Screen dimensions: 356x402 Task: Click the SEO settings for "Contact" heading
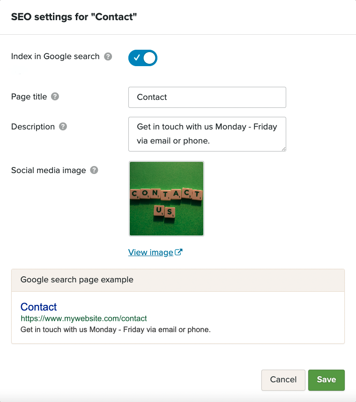tap(74, 17)
